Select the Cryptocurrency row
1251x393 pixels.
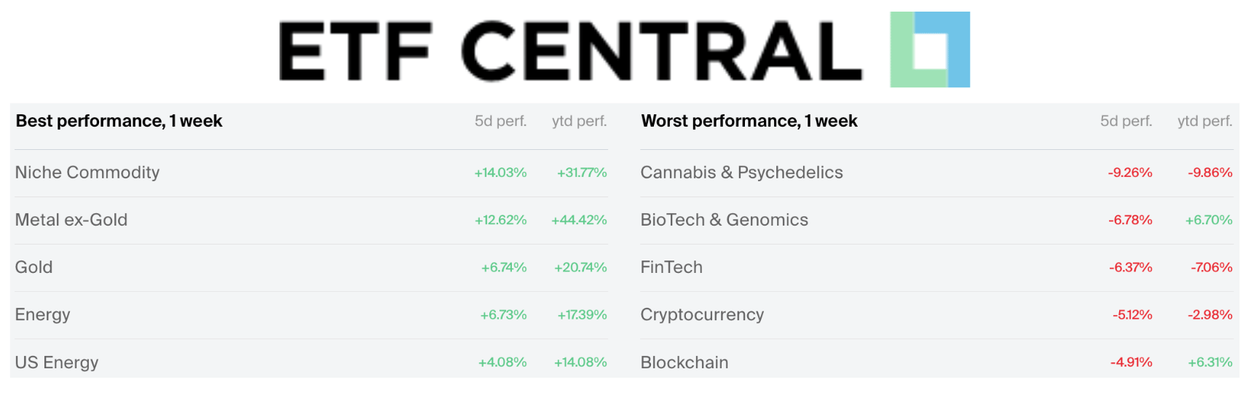(x=702, y=314)
